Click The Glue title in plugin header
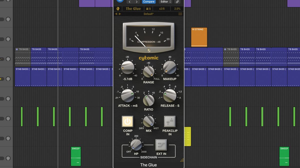The height and width of the screenshot is (168, 300). (133, 9)
